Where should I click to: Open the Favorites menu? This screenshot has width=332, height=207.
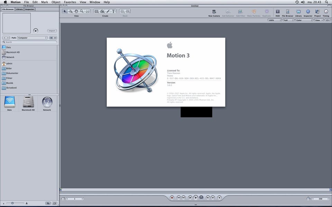pyautogui.click(x=70, y=2)
